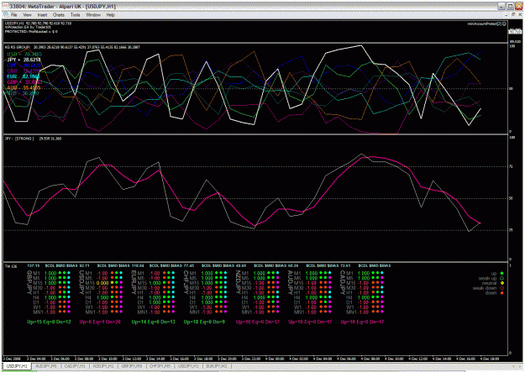Click the 25 level on JPY panel scale

point(511,230)
